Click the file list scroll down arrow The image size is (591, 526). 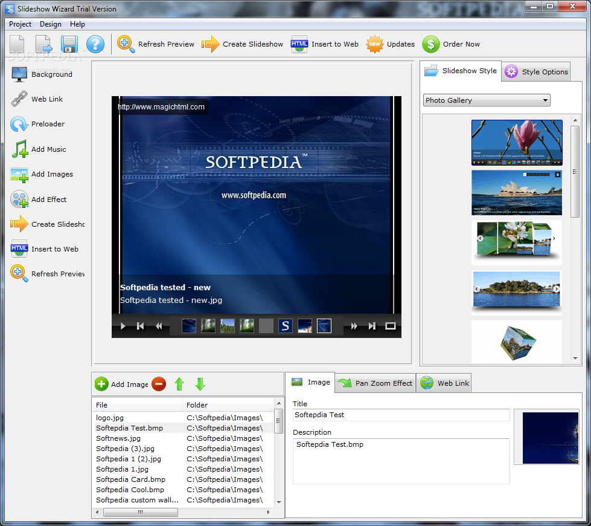point(279,502)
